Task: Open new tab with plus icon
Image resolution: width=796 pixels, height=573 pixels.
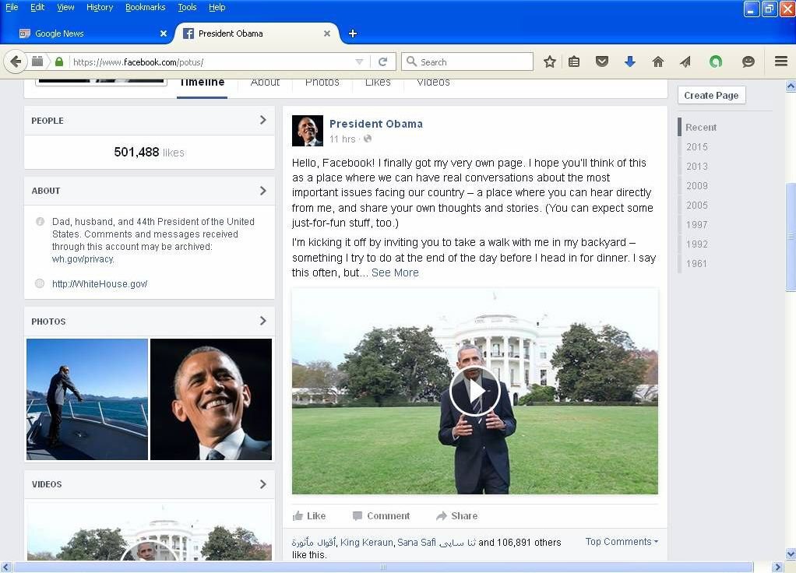Action: click(x=353, y=33)
